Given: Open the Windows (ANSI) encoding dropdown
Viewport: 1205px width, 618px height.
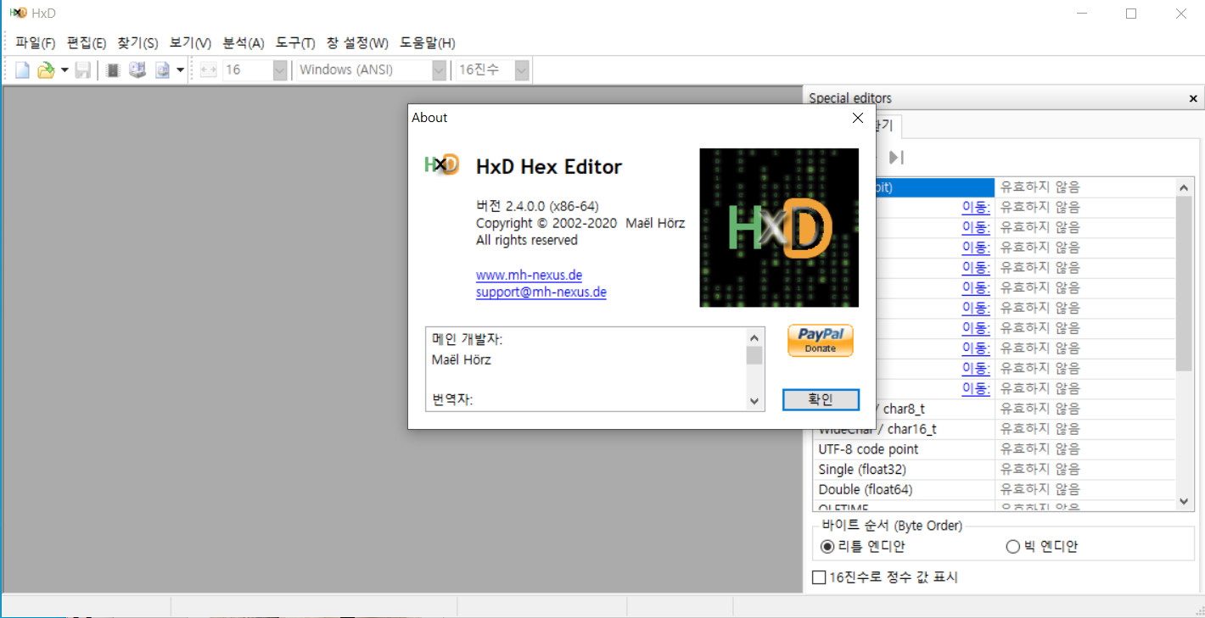Looking at the screenshot, I should click(373, 70).
